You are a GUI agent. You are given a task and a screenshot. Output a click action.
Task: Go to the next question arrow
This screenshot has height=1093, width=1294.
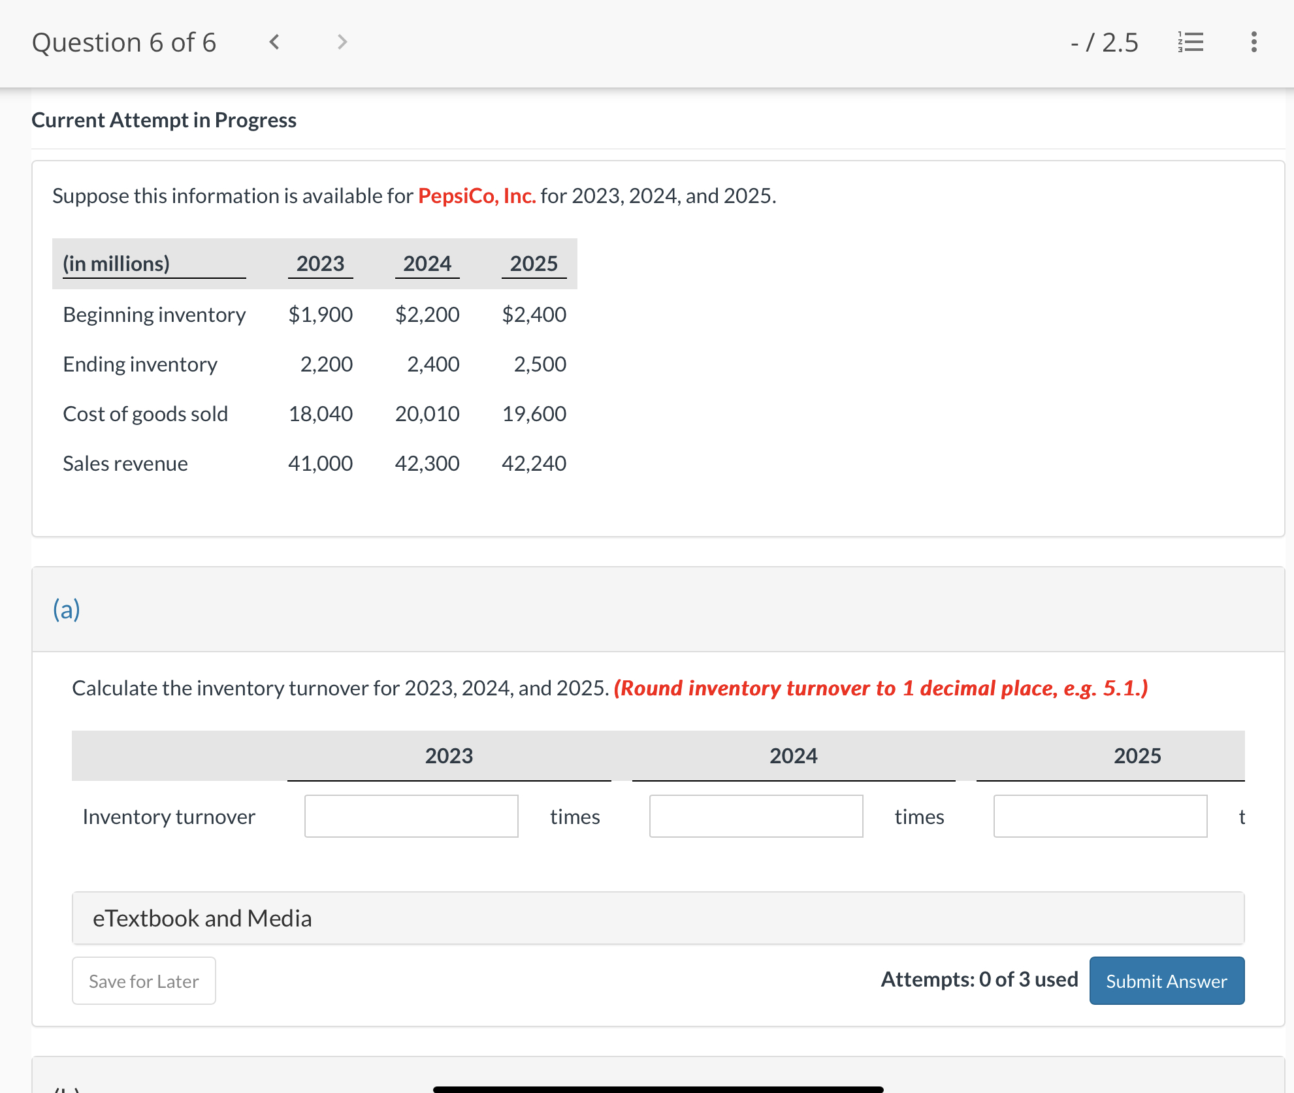[342, 42]
